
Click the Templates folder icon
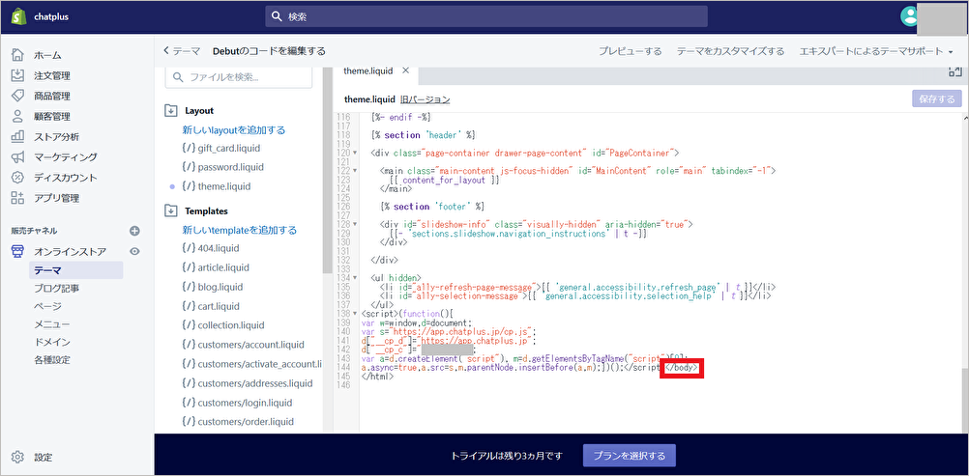[170, 211]
